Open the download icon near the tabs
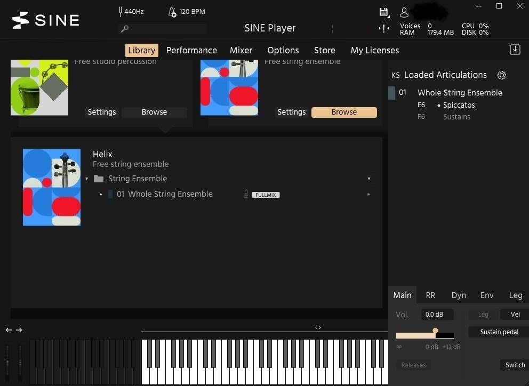 click(515, 49)
